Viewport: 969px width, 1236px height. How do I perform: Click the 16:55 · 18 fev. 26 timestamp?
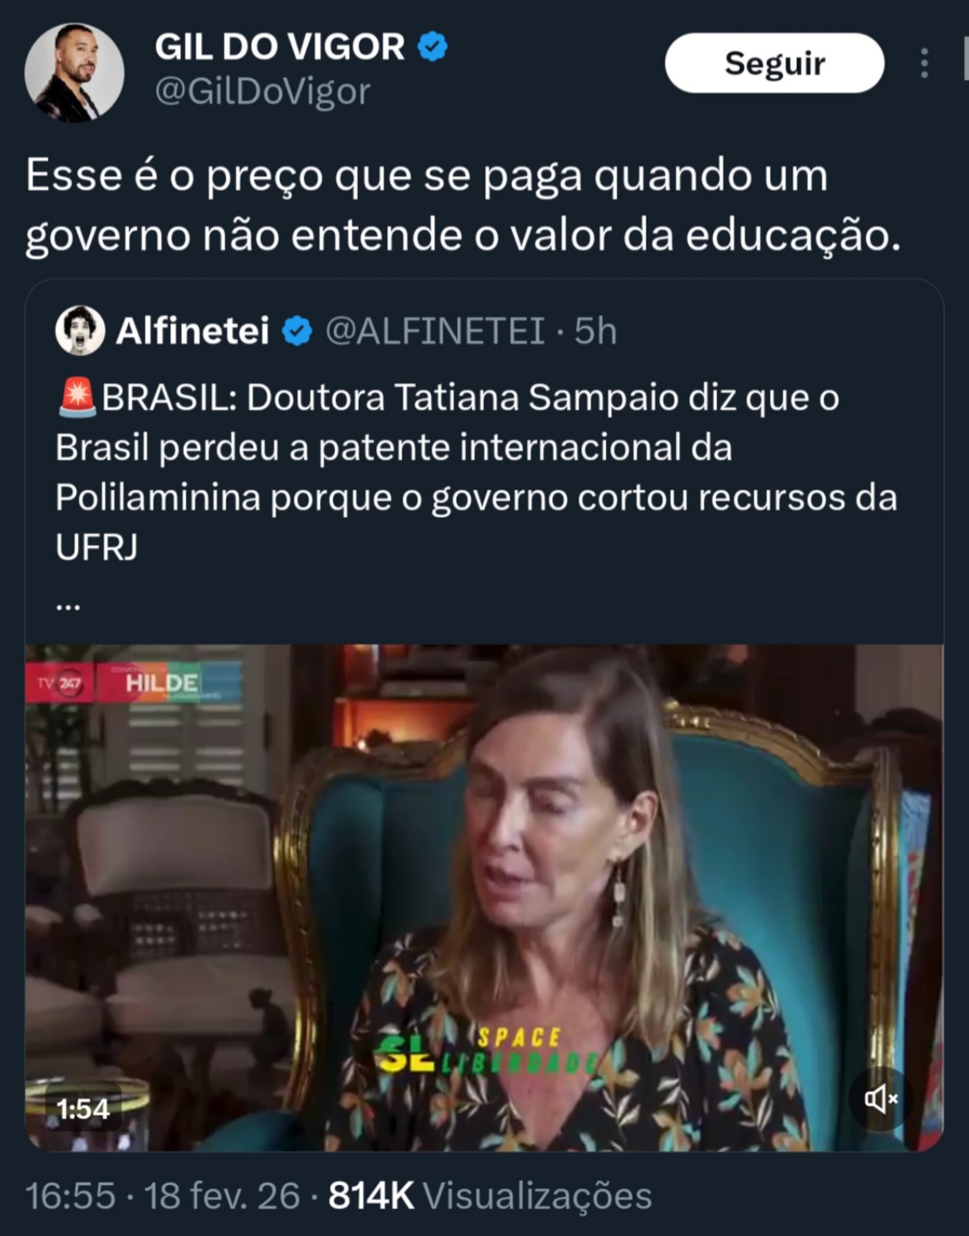tap(162, 1195)
